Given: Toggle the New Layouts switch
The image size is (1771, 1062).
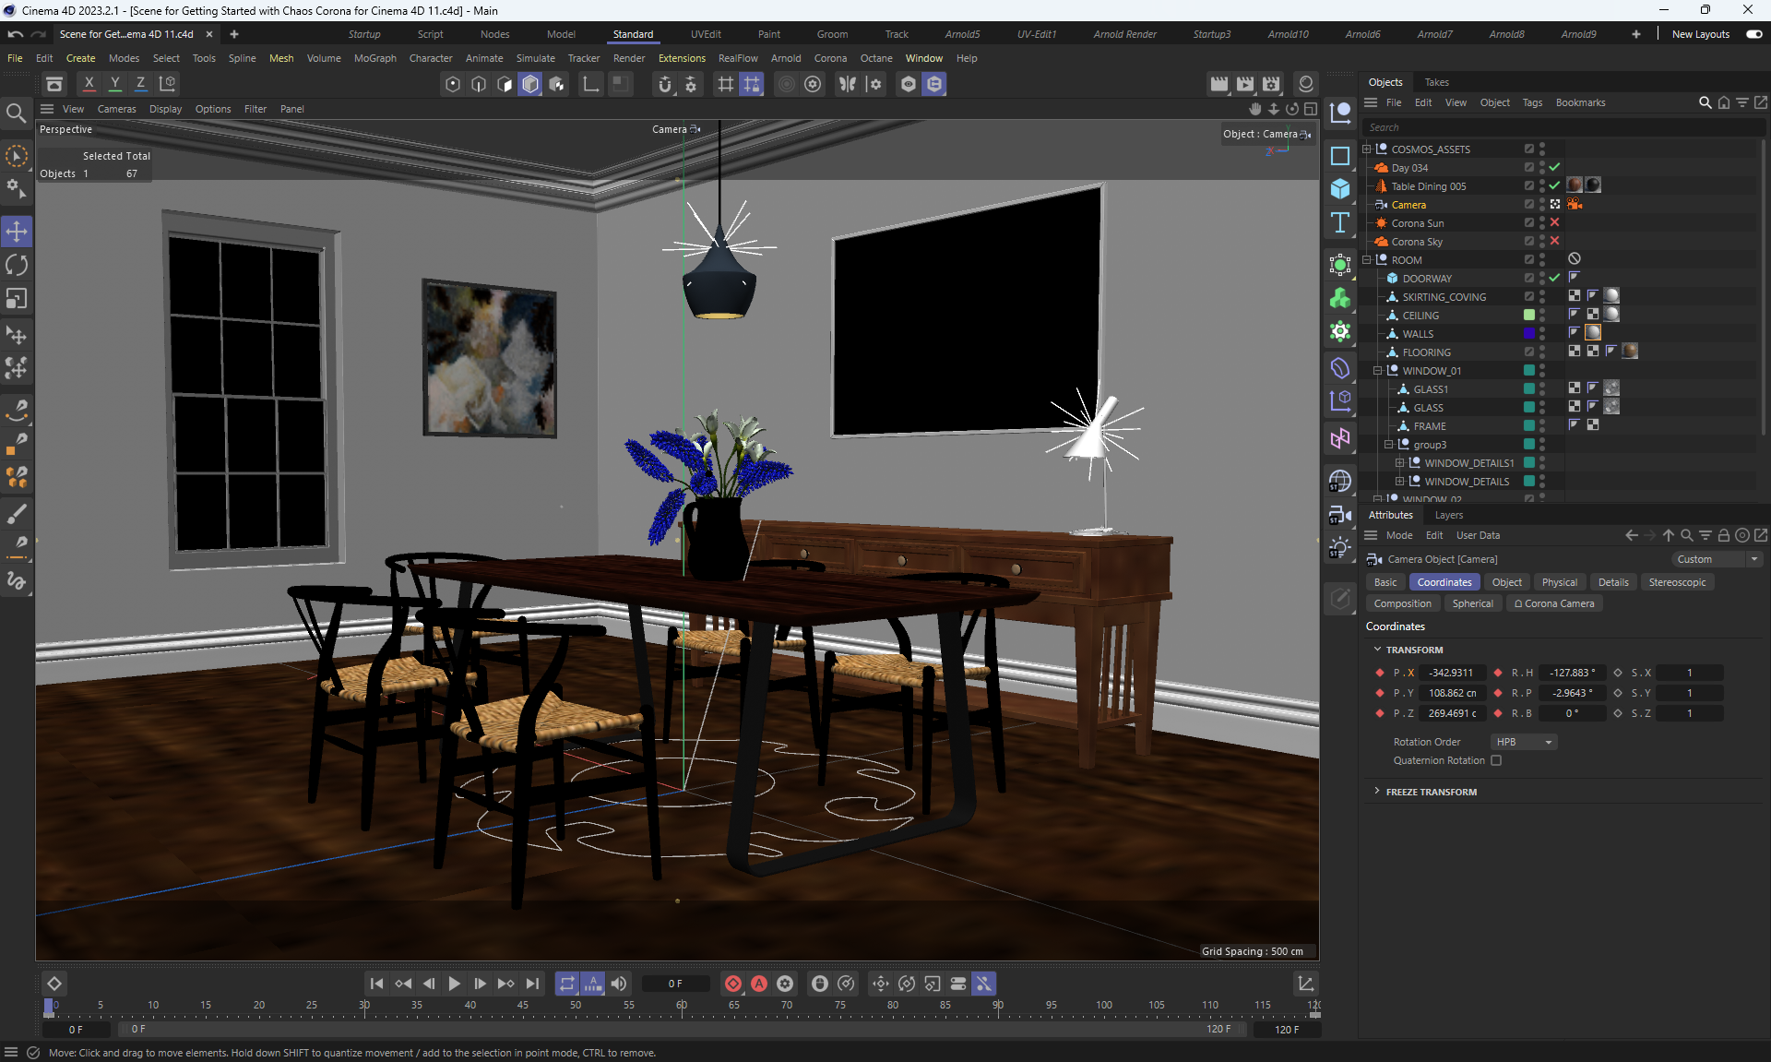Looking at the screenshot, I should tap(1753, 34).
